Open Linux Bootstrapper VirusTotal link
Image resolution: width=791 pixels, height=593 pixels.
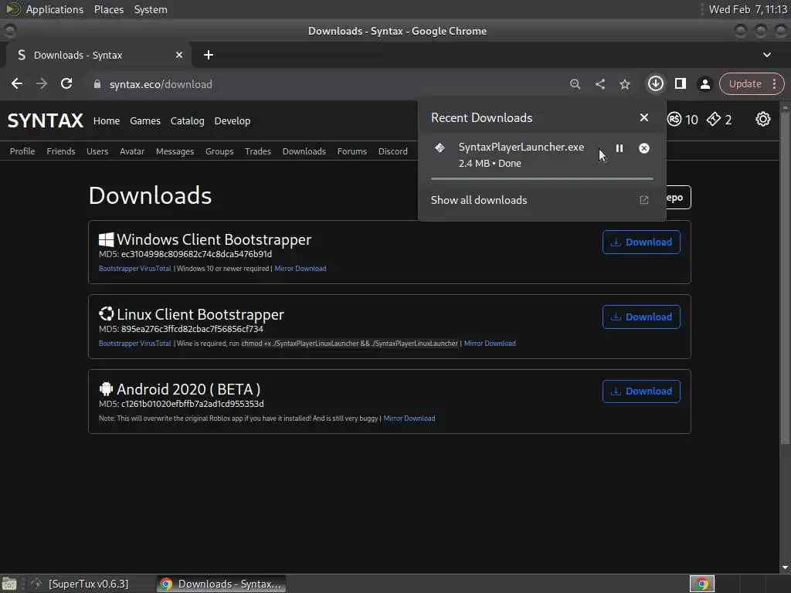tap(134, 344)
